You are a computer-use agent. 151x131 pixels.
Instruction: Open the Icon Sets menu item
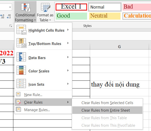pos(43,84)
